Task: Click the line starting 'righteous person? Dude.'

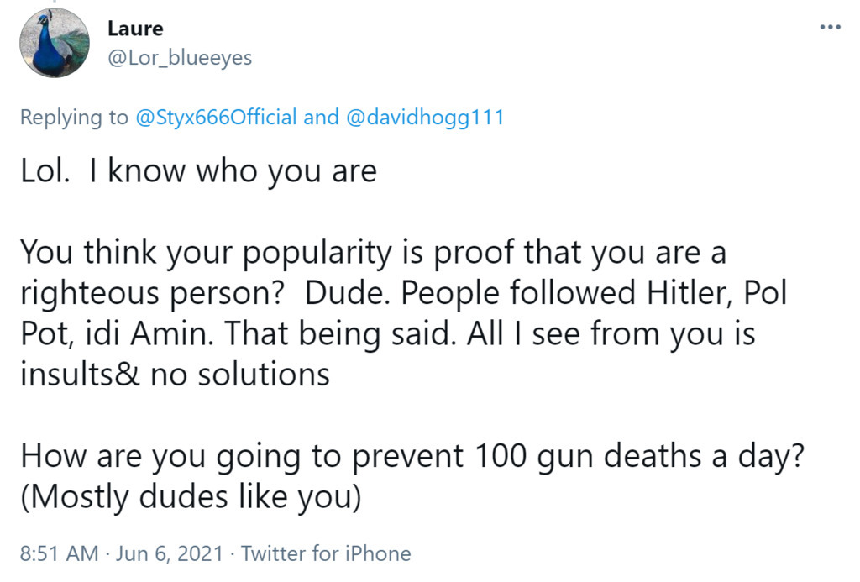Action: (404, 294)
